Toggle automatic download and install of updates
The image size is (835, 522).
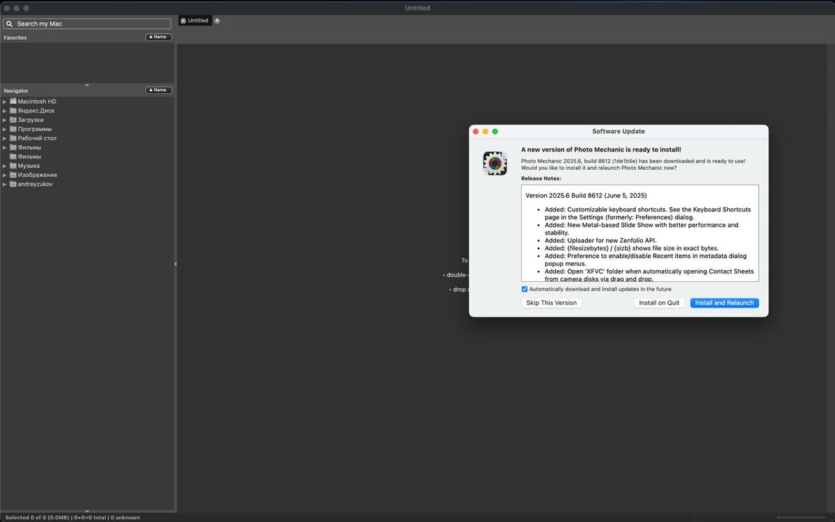tap(525, 289)
